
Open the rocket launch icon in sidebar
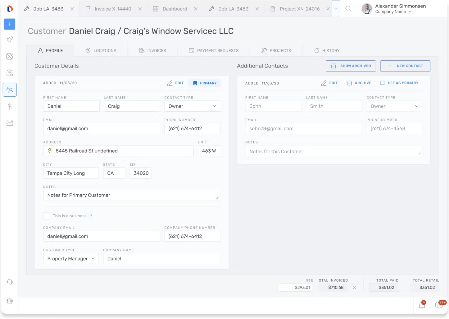pos(10,39)
